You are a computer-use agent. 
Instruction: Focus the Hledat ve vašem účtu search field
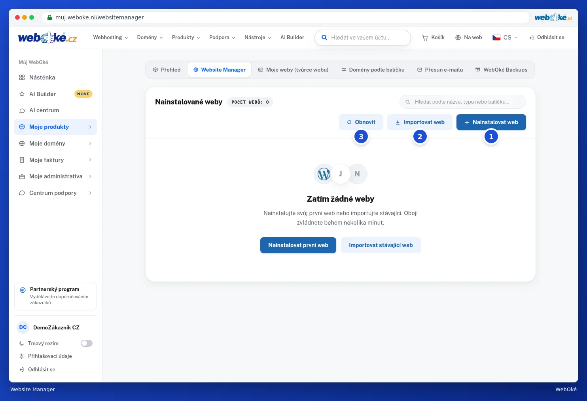[x=363, y=38]
